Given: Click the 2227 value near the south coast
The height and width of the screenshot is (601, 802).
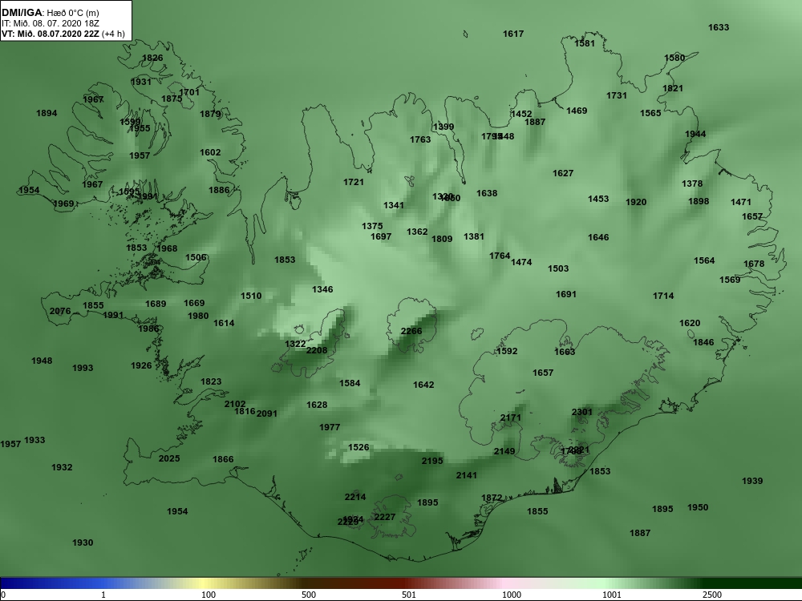Looking at the screenshot, I should point(385,517).
